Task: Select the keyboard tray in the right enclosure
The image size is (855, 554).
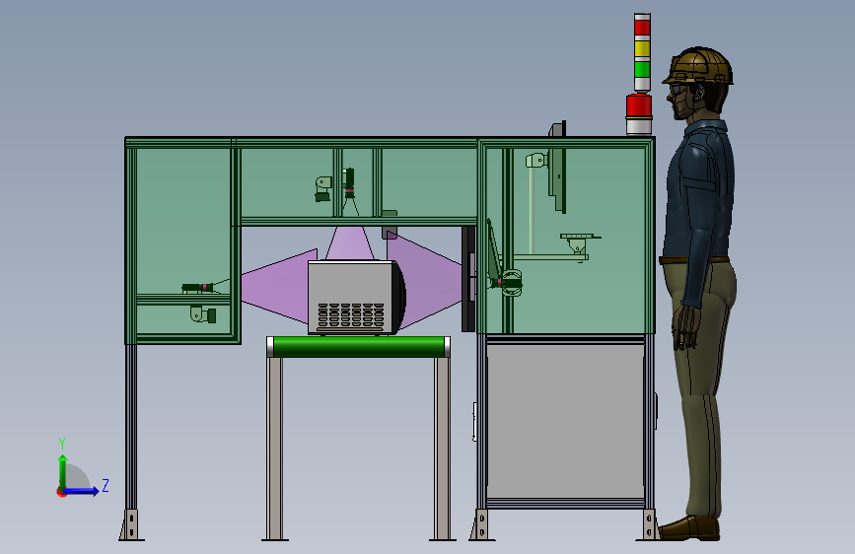Action: point(580,237)
